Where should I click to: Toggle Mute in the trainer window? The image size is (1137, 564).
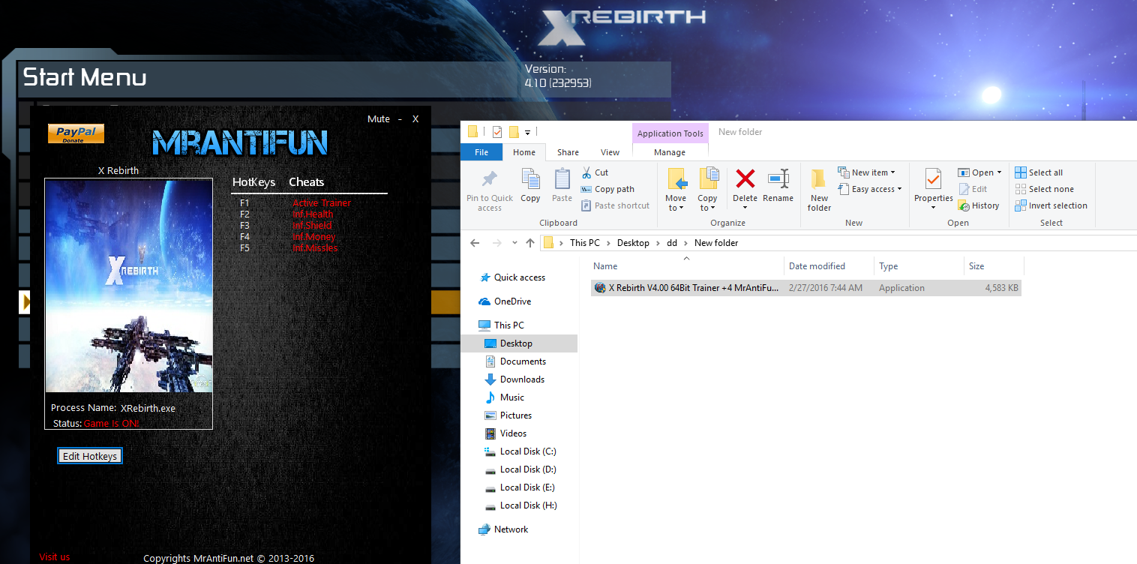coord(378,119)
